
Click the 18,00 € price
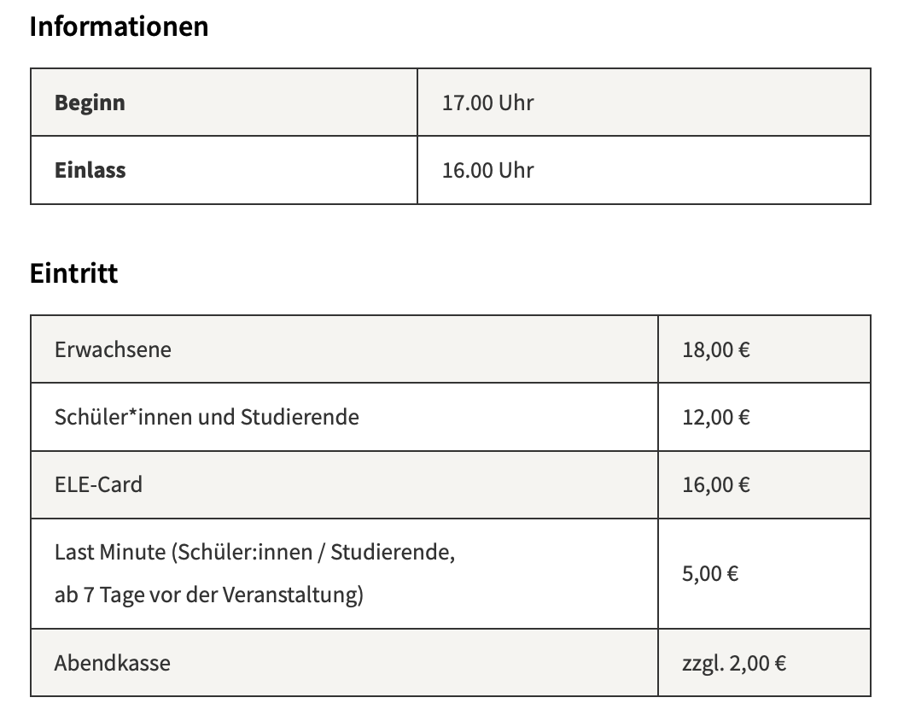pyautogui.click(x=716, y=349)
